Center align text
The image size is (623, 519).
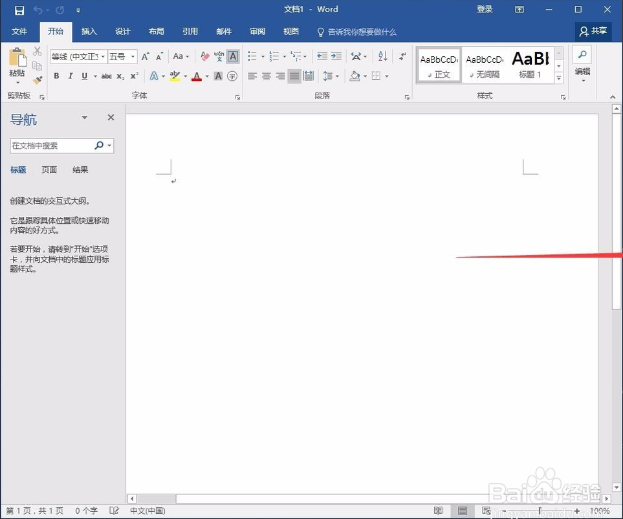tap(266, 76)
